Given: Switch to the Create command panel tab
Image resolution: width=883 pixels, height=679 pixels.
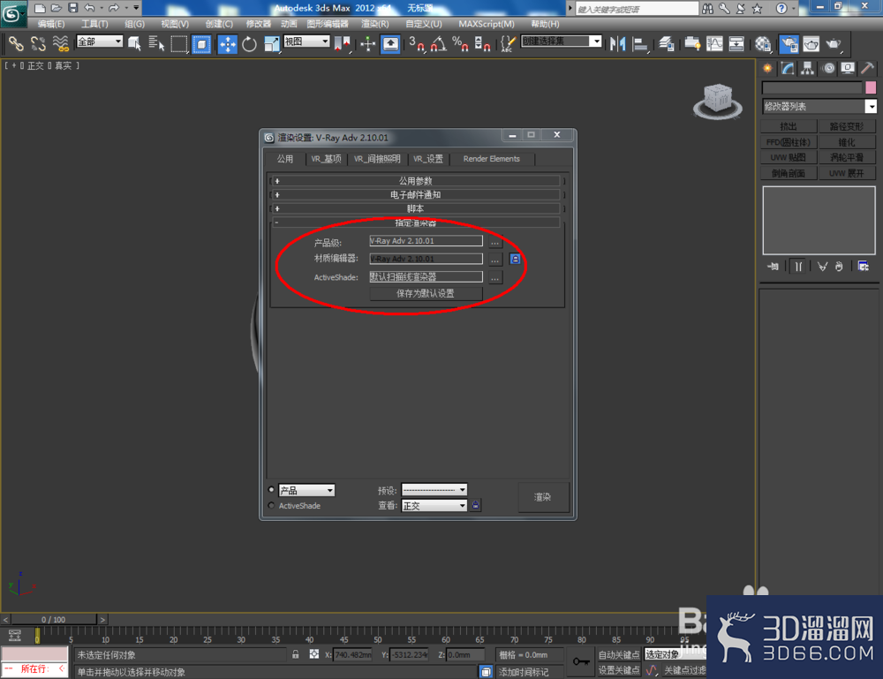Looking at the screenshot, I should (767, 68).
